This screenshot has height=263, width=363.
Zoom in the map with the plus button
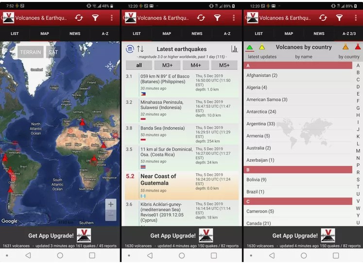point(111,204)
